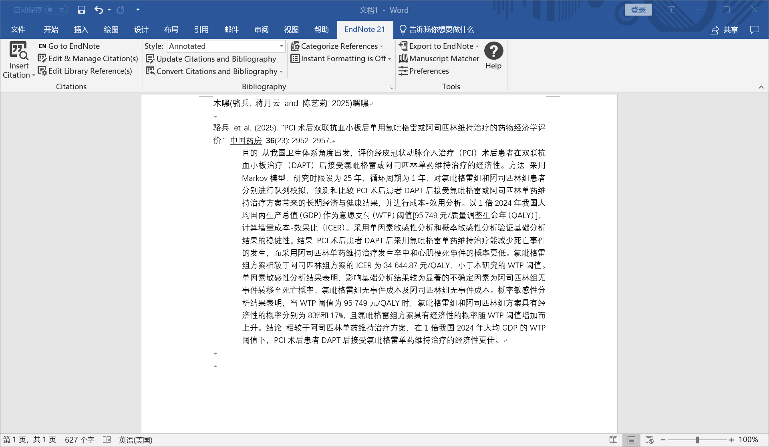
Task: Toggle the AutoSave switch
Action: tap(56, 10)
